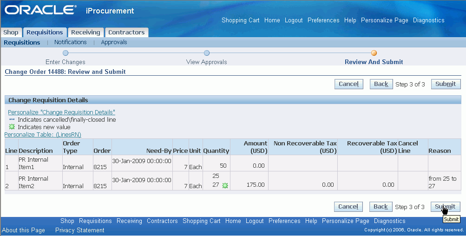Click footer Preferences link
This screenshot has height=236, width=466.
pyautogui.click(x=284, y=221)
